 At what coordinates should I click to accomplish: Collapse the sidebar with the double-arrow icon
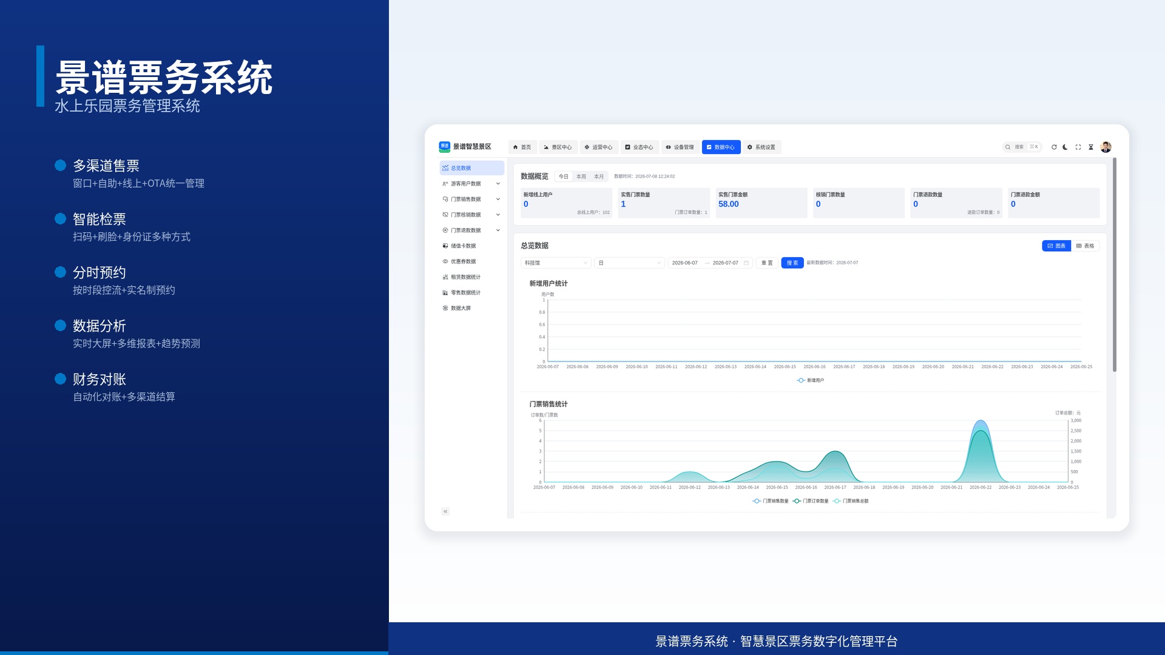(x=445, y=512)
